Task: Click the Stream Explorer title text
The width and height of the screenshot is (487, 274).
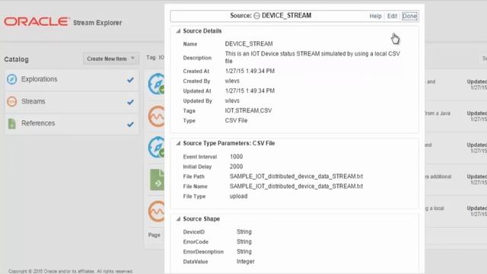Action: [x=97, y=23]
